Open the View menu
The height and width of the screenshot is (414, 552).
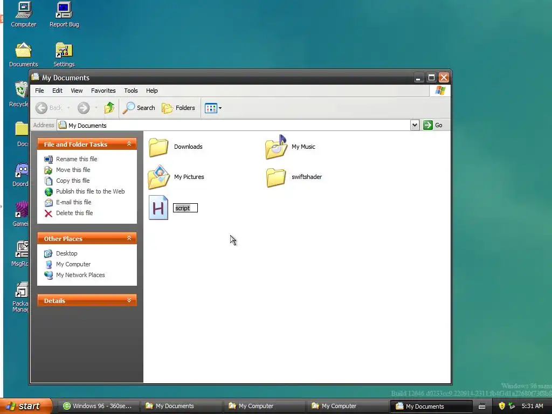(77, 91)
